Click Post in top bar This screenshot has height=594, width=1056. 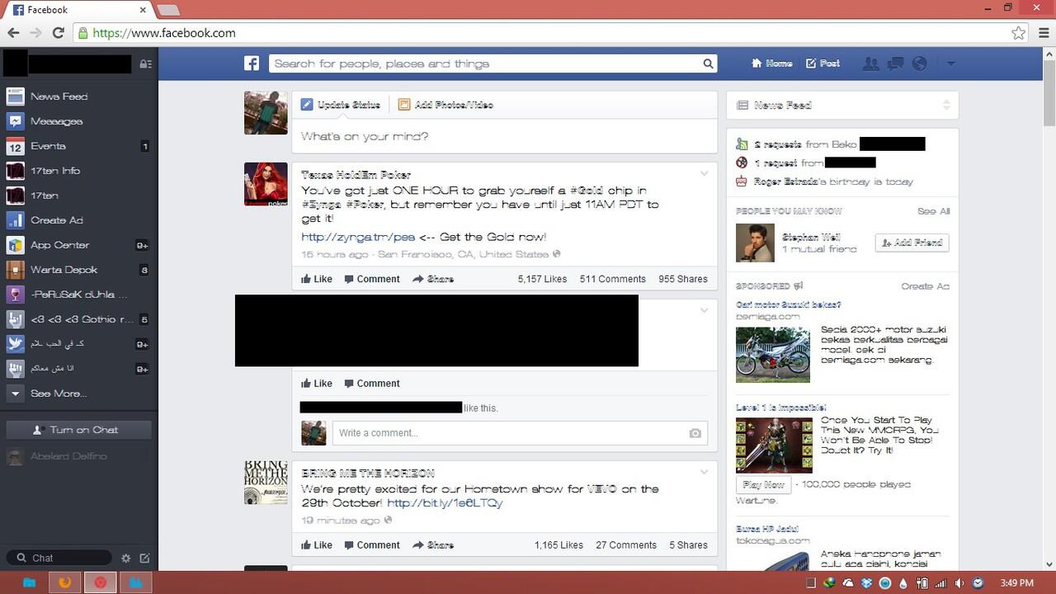(x=823, y=64)
